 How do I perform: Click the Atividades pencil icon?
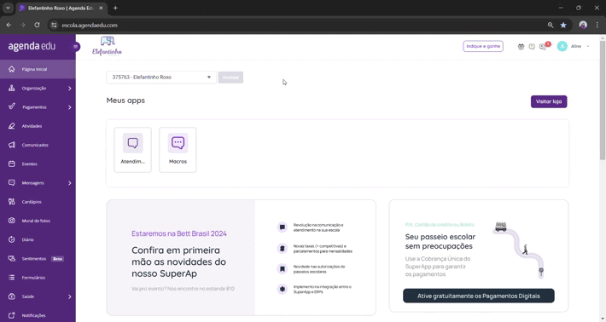(x=12, y=126)
